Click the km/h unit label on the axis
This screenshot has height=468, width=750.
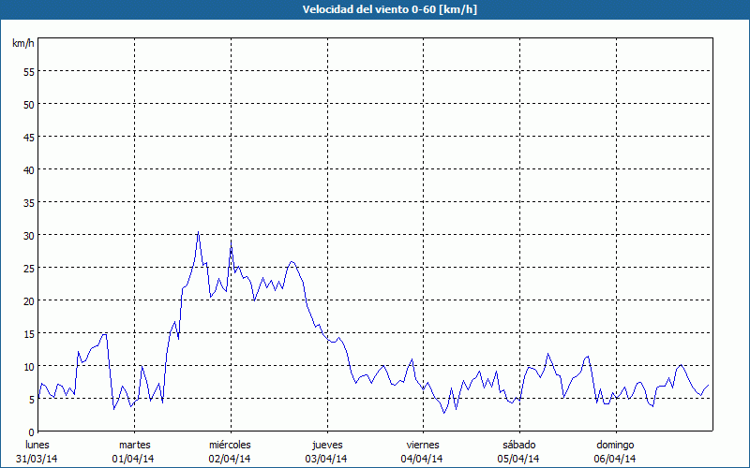tap(22, 44)
